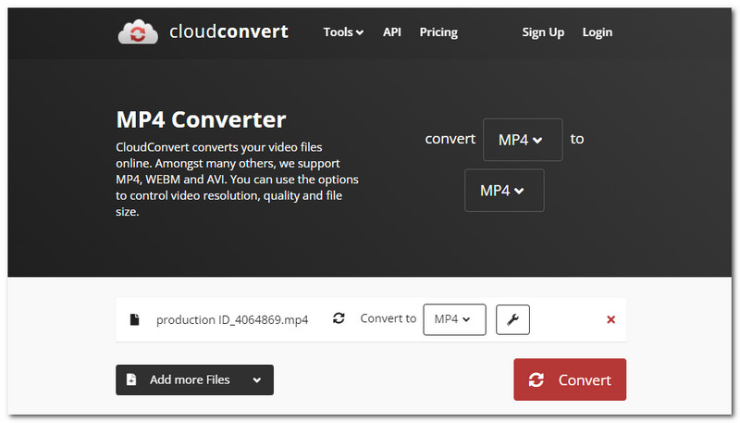Viewport: 740px width, 423px height.
Task: Select the production ID_4064869.mp4 file name
Action: click(x=232, y=319)
